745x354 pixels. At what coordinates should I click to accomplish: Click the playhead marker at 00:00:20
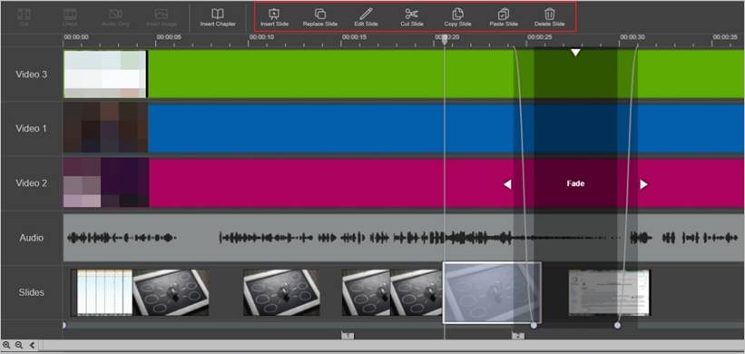pyautogui.click(x=445, y=40)
